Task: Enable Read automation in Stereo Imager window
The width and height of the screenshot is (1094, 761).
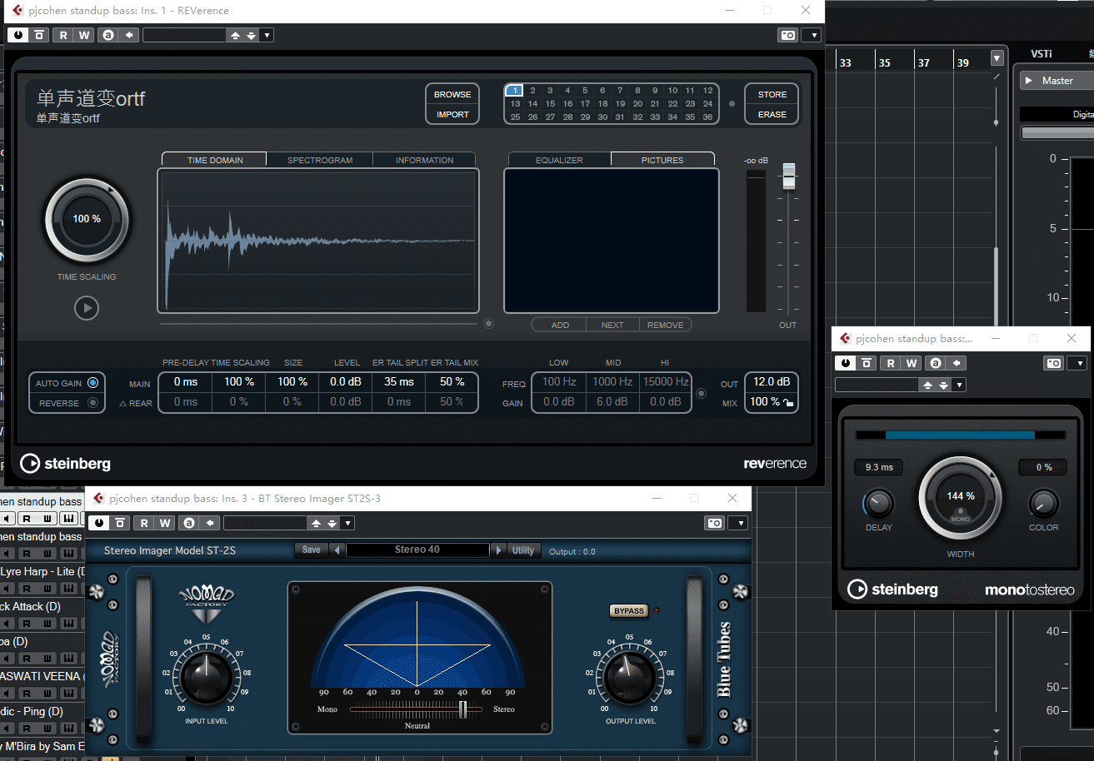Action: [145, 523]
